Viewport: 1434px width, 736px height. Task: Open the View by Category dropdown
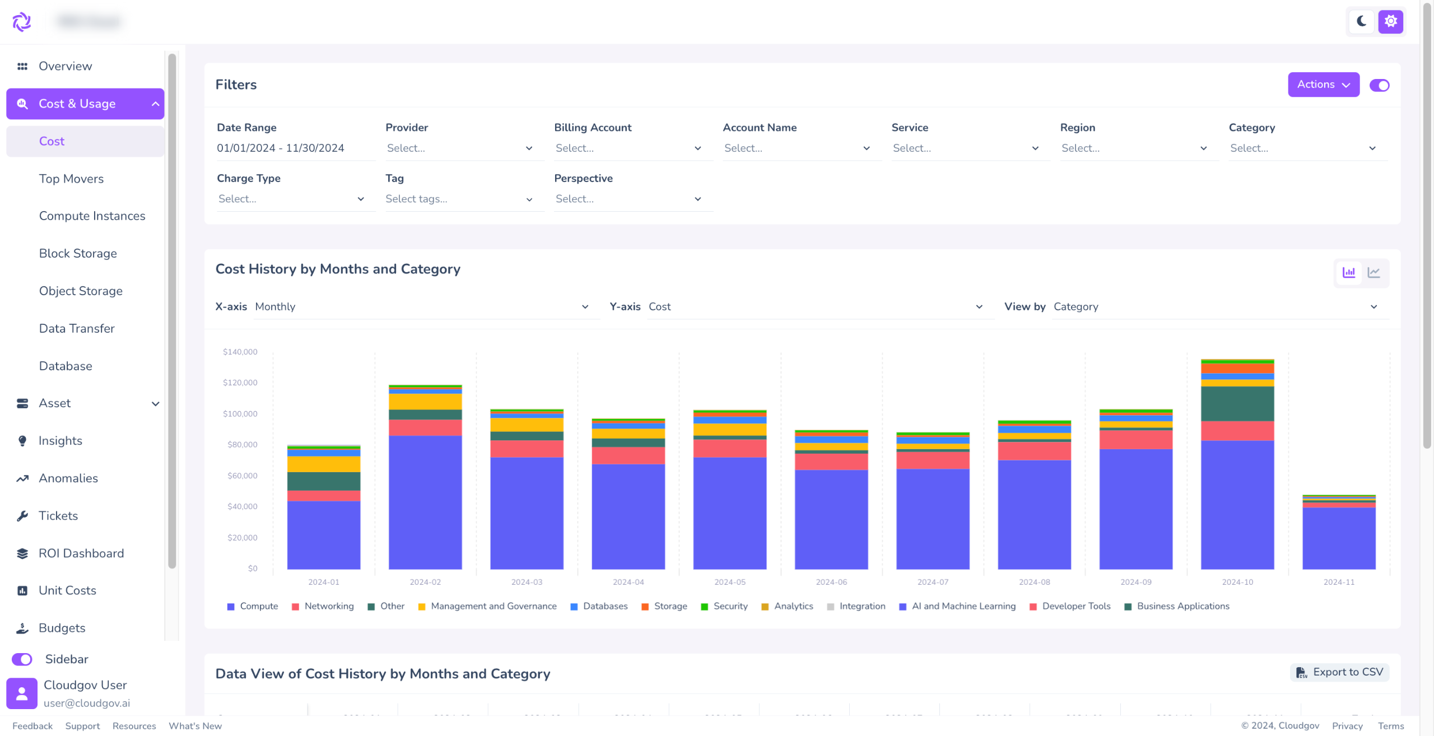1214,307
